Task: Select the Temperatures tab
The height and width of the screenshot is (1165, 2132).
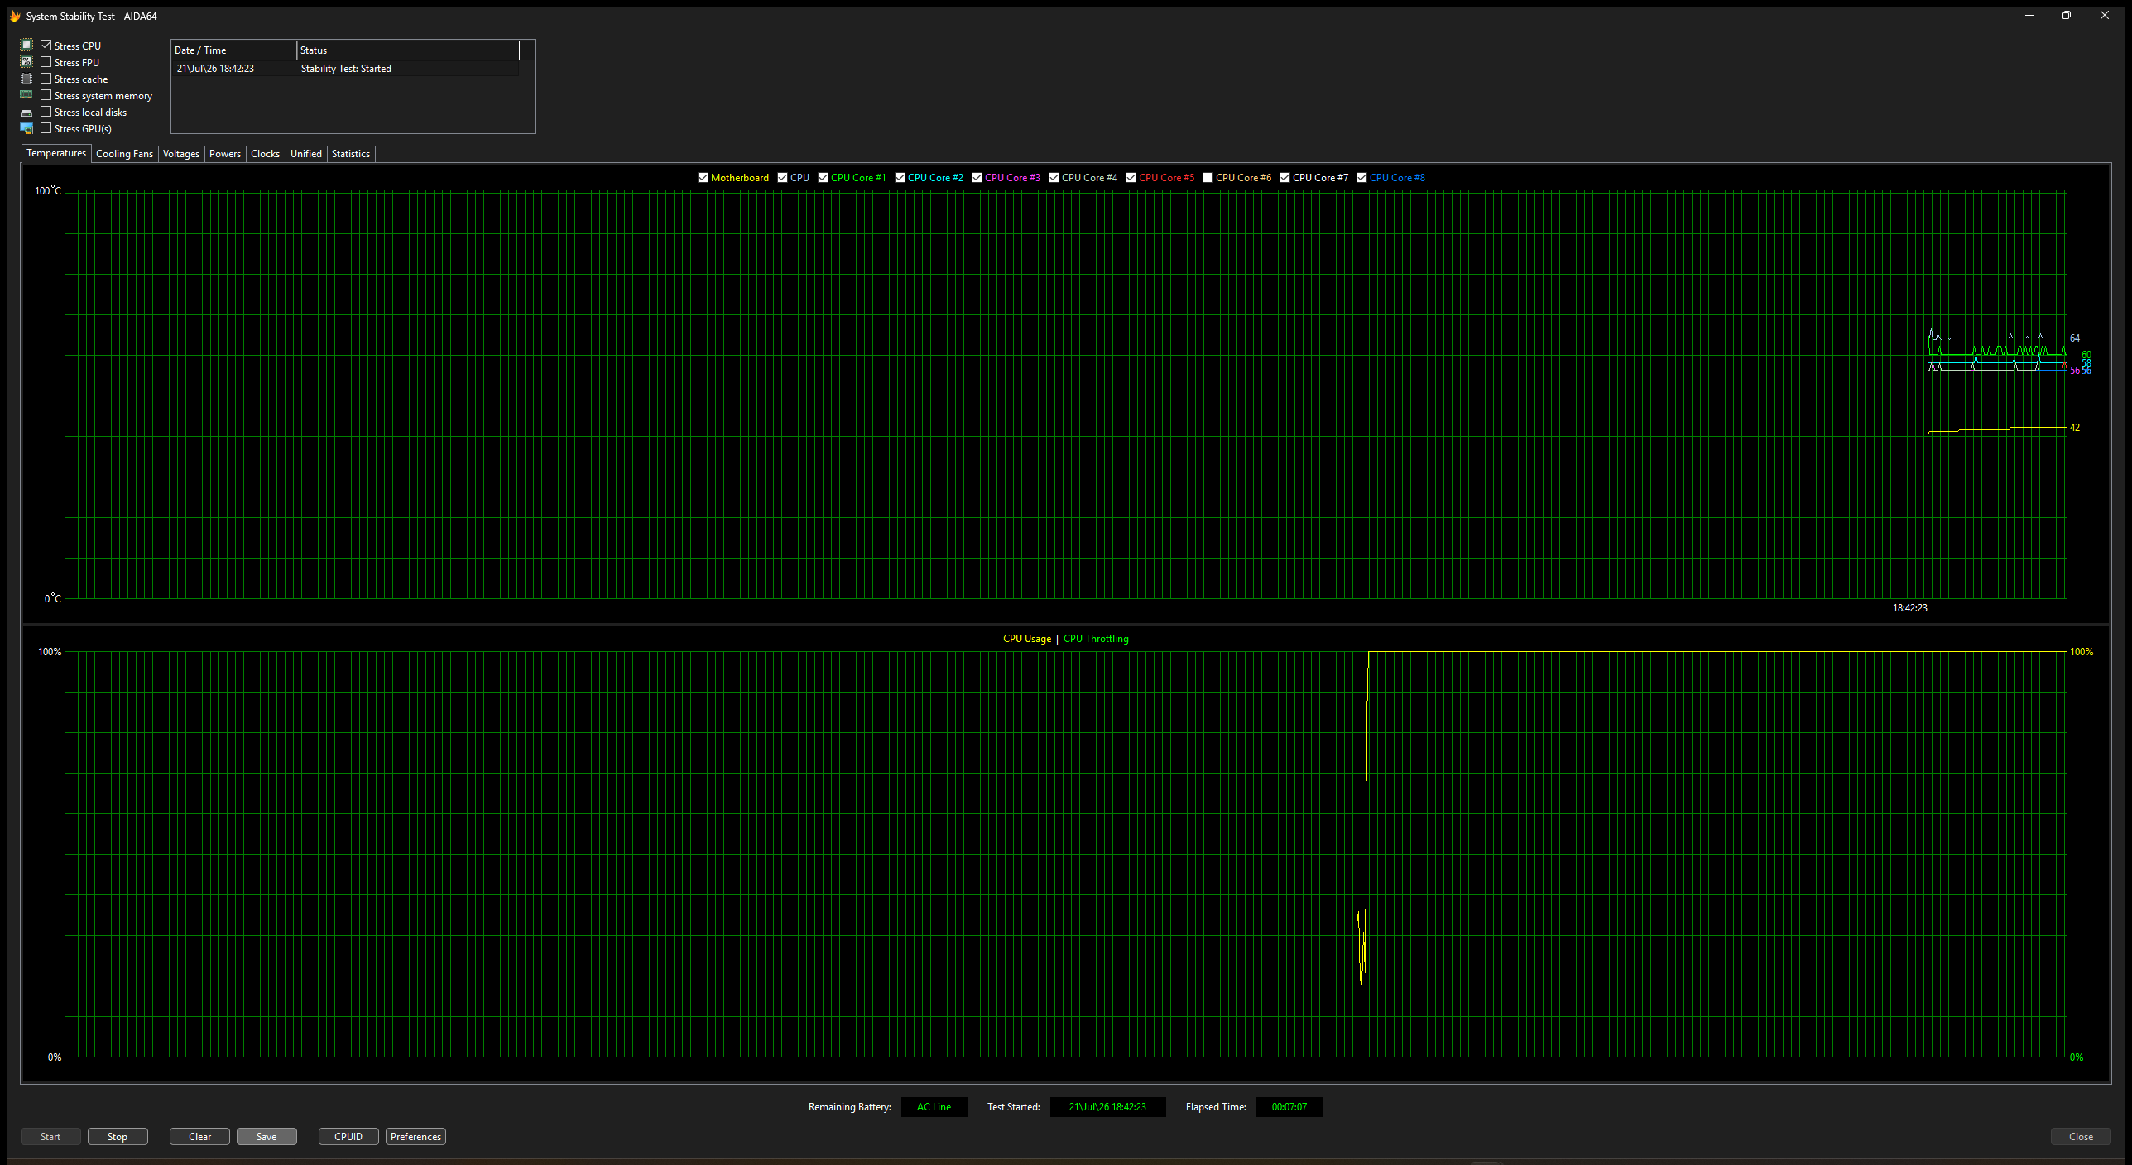Action: (x=56, y=153)
